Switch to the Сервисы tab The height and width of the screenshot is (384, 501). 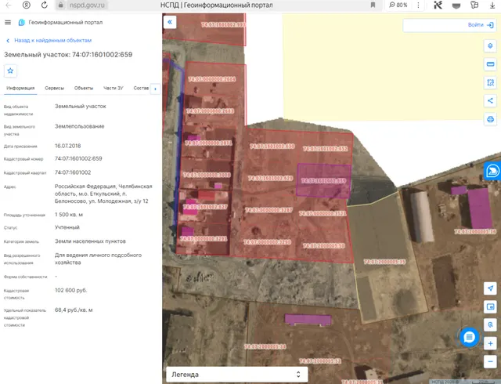tap(54, 88)
